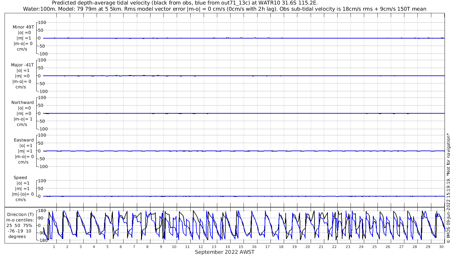Click the '|m-o|= 1' value under Northward
454x259 pixels.
(23, 119)
